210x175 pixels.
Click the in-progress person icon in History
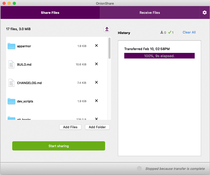pyautogui.click(x=162, y=32)
